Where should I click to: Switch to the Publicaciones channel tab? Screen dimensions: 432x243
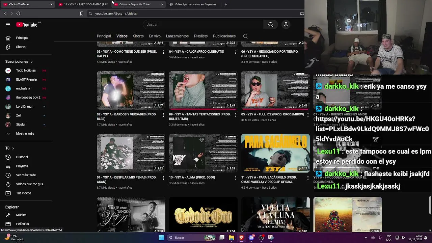pyautogui.click(x=224, y=36)
